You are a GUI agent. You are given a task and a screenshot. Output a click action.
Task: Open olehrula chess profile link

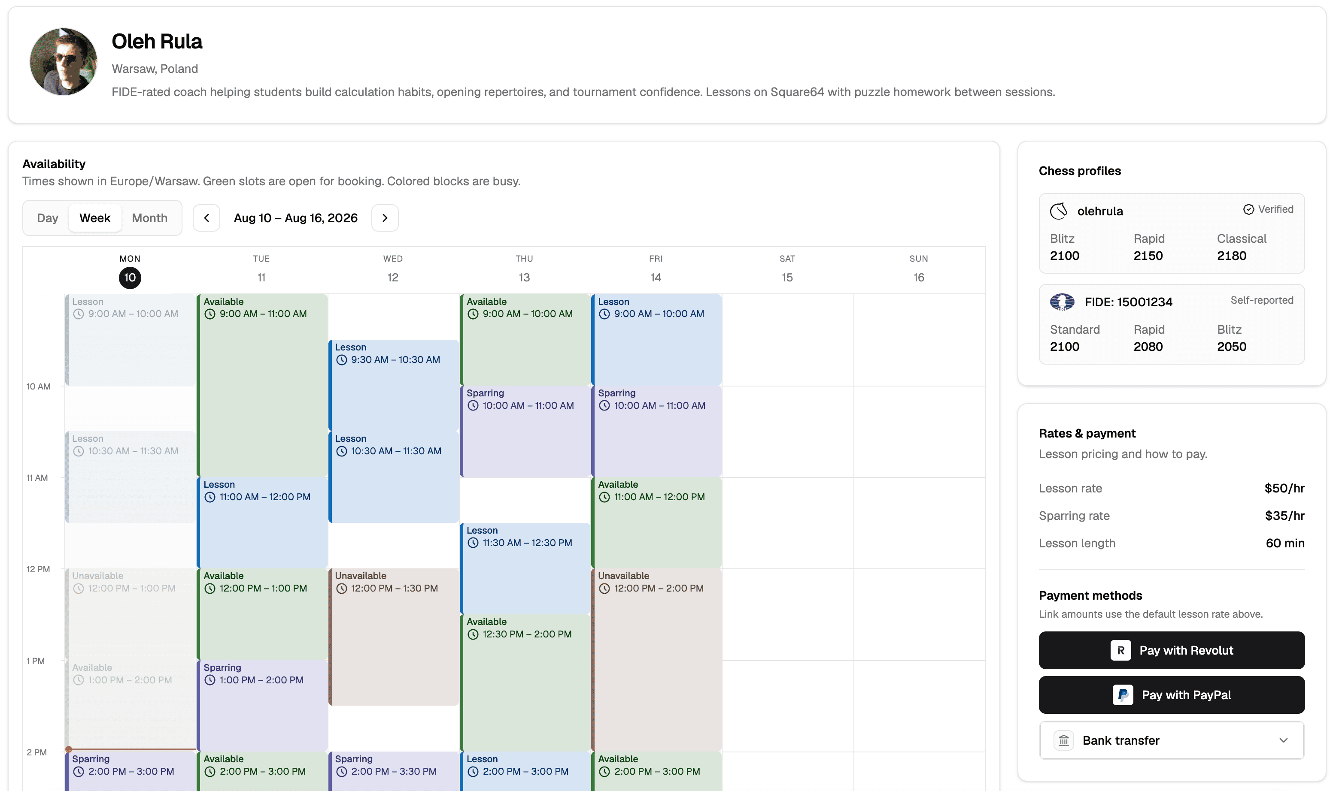pos(1100,211)
